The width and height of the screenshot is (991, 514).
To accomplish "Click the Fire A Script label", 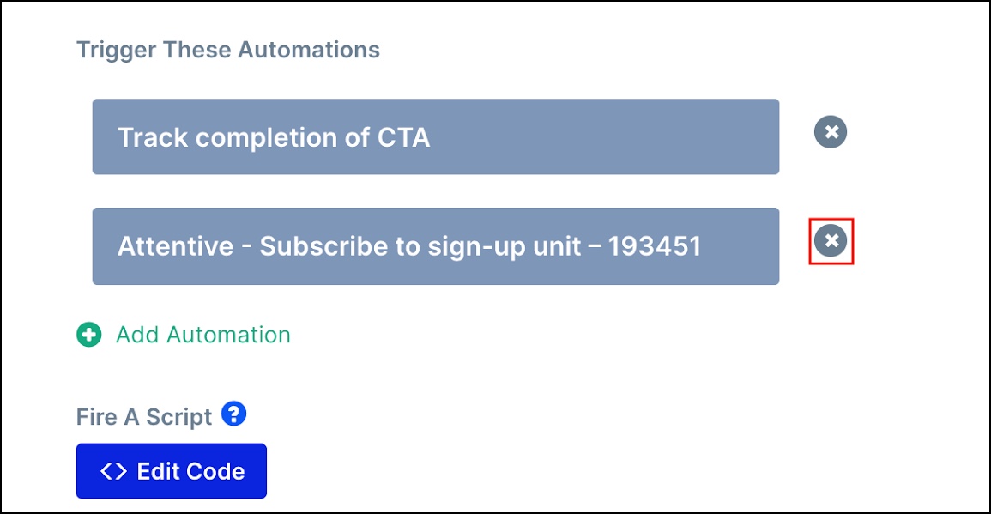I will [x=144, y=417].
